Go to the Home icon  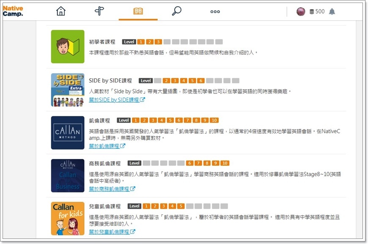(x=61, y=11)
